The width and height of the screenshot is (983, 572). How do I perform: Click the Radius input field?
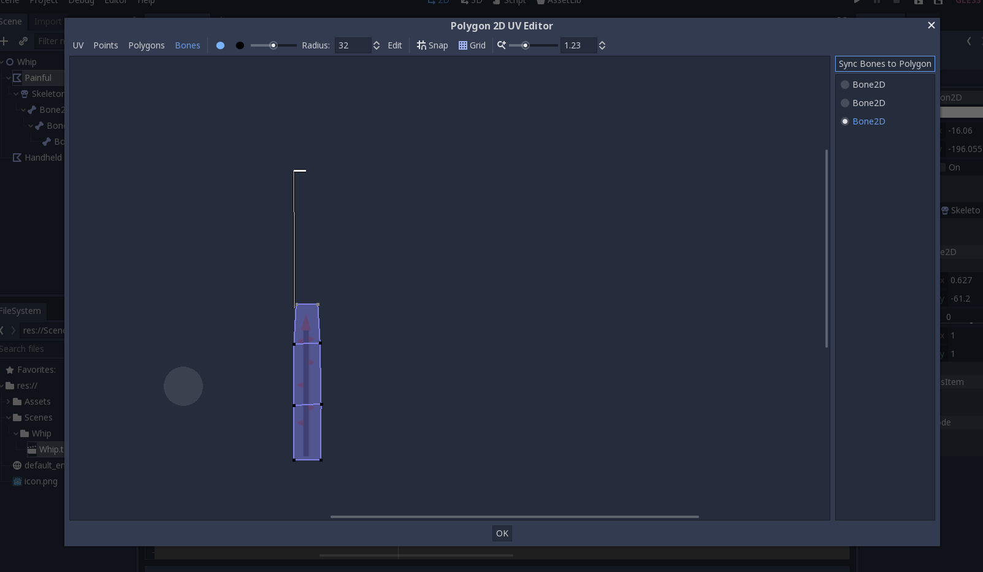click(353, 45)
